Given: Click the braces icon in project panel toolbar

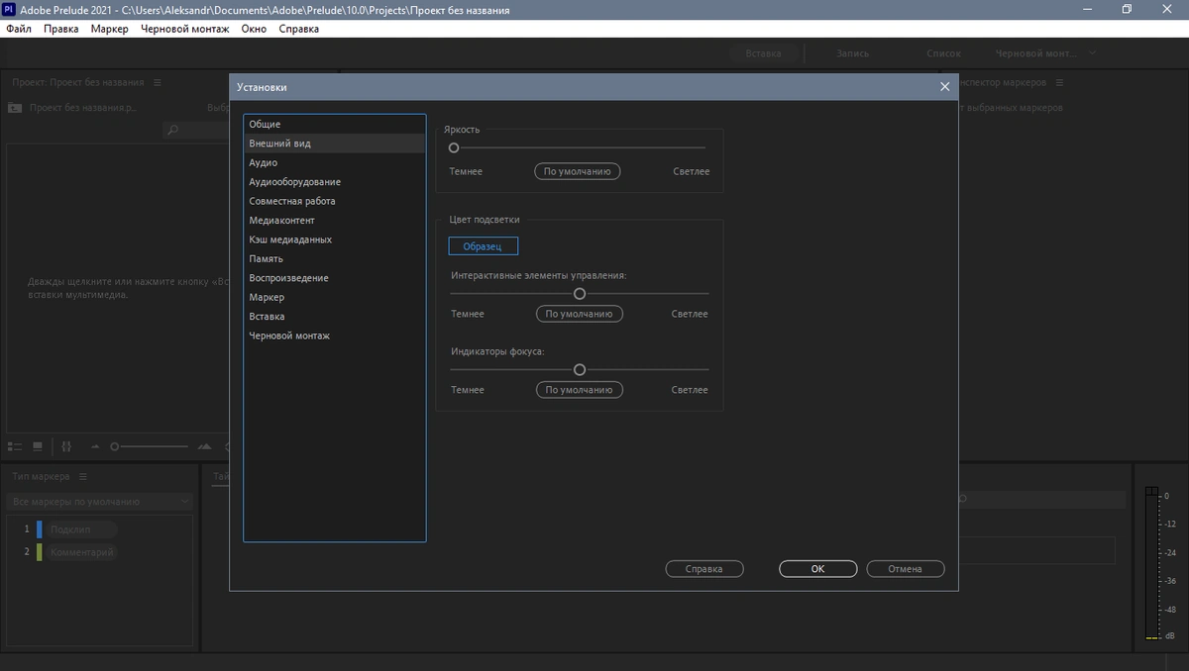Looking at the screenshot, I should coord(66,446).
